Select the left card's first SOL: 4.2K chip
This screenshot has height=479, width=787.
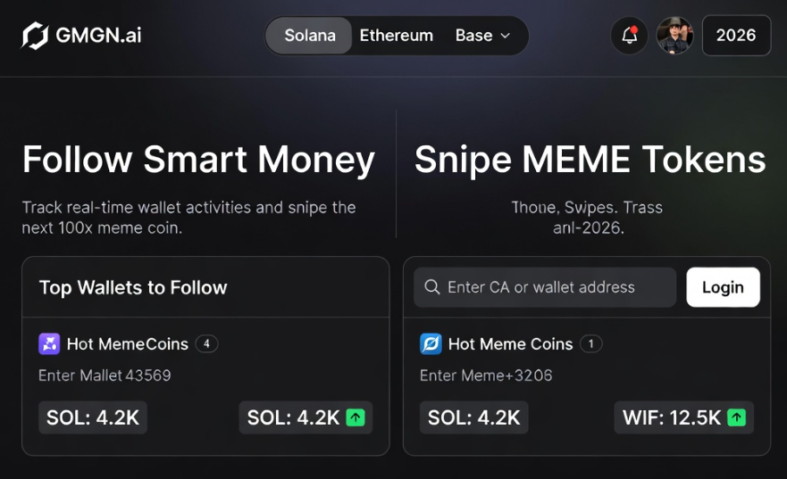pyautogui.click(x=93, y=417)
